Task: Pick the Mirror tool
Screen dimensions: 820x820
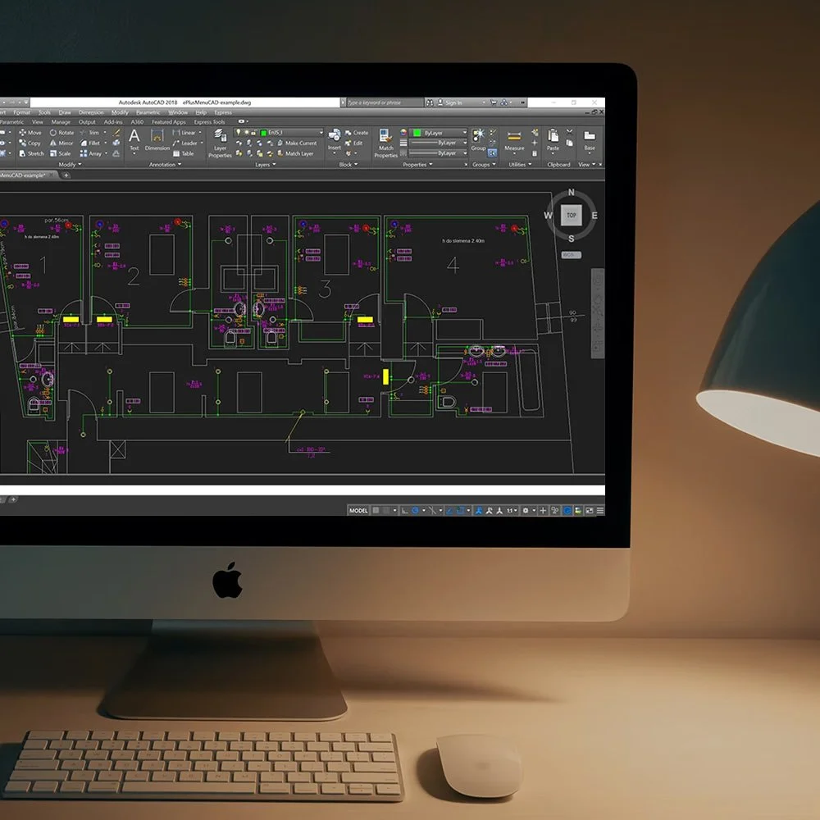Action: click(61, 143)
